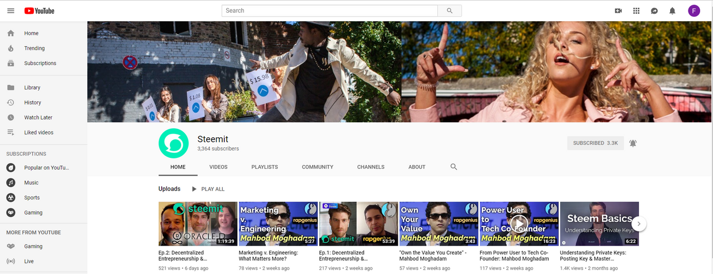713x274 pixels.
Task: Open Live link under More From YouTube
Action: click(x=29, y=261)
